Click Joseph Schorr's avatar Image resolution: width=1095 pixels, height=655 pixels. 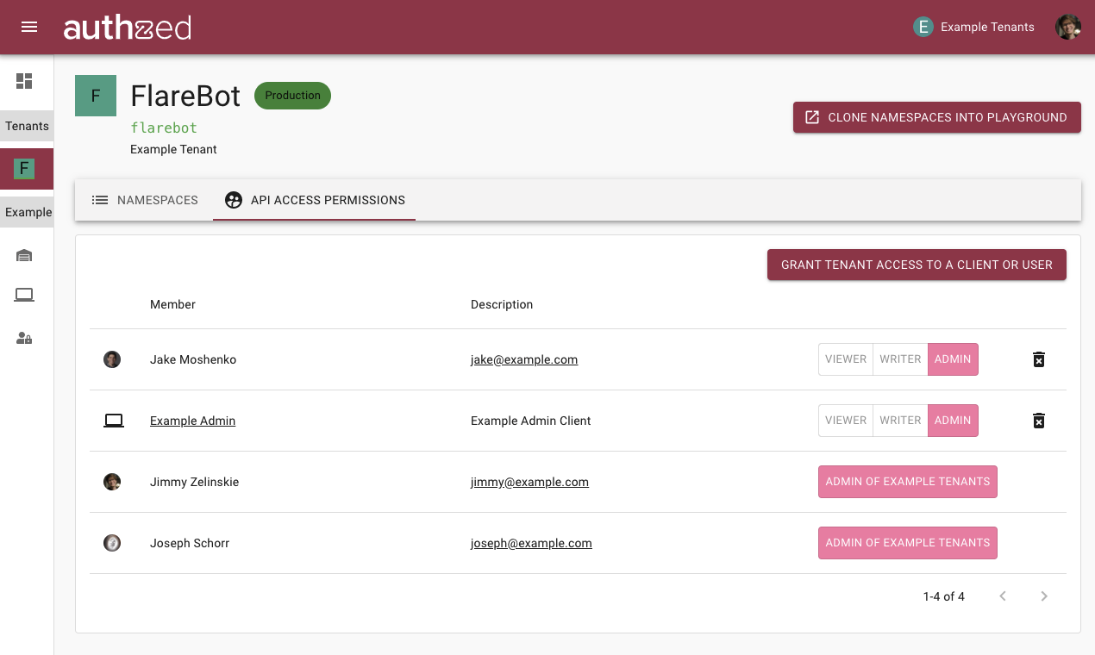click(112, 543)
